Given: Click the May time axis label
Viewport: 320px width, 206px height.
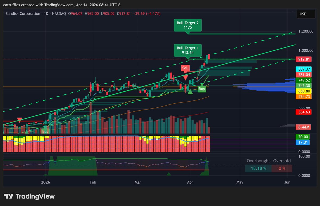Looking at the screenshot, I should tap(240, 183).
